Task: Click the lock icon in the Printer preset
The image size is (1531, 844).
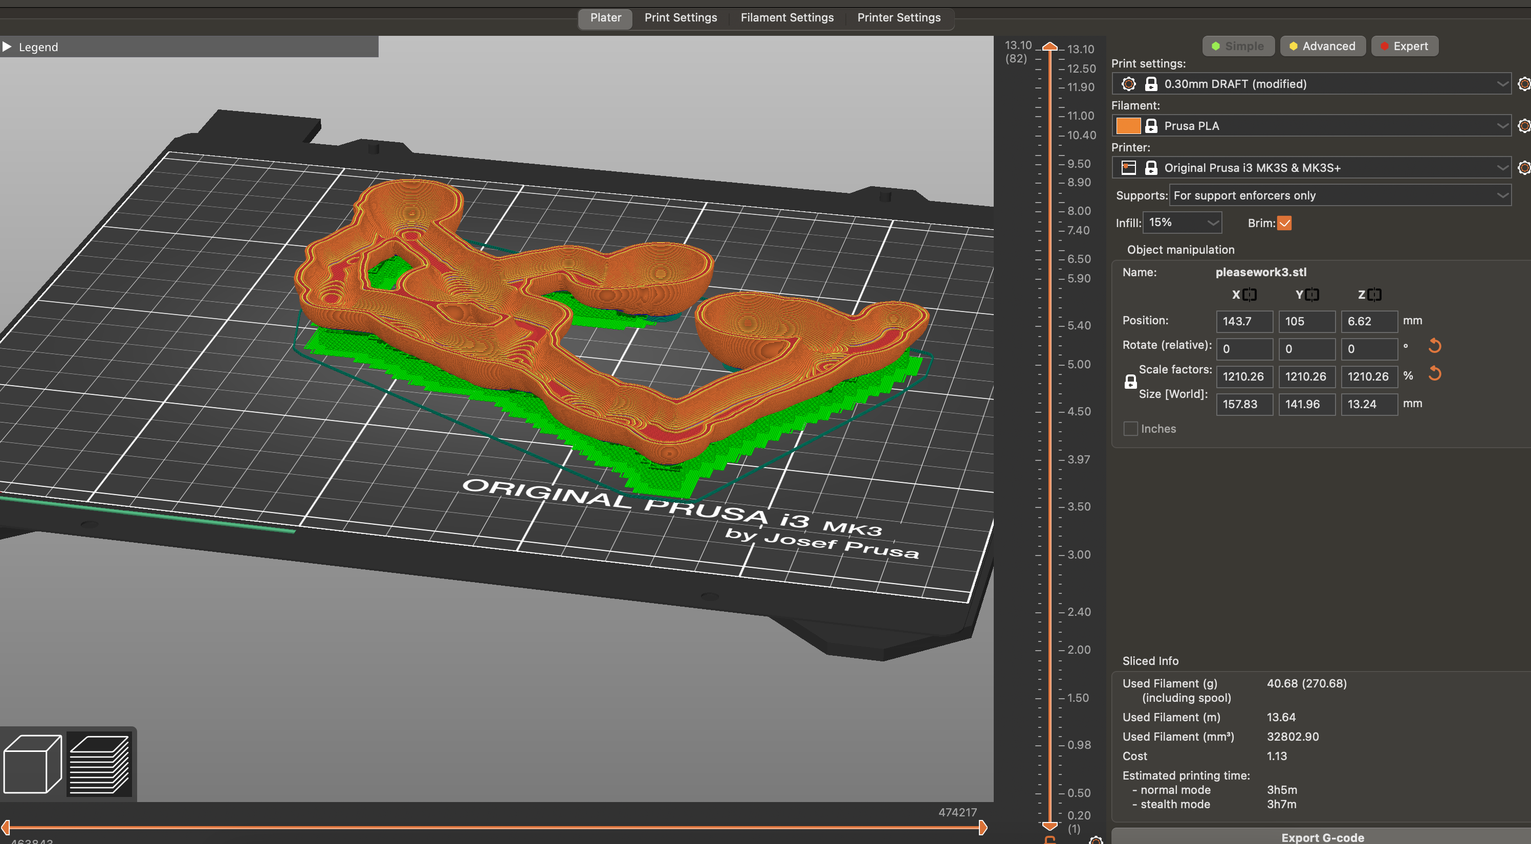Action: click(1151, 168)
